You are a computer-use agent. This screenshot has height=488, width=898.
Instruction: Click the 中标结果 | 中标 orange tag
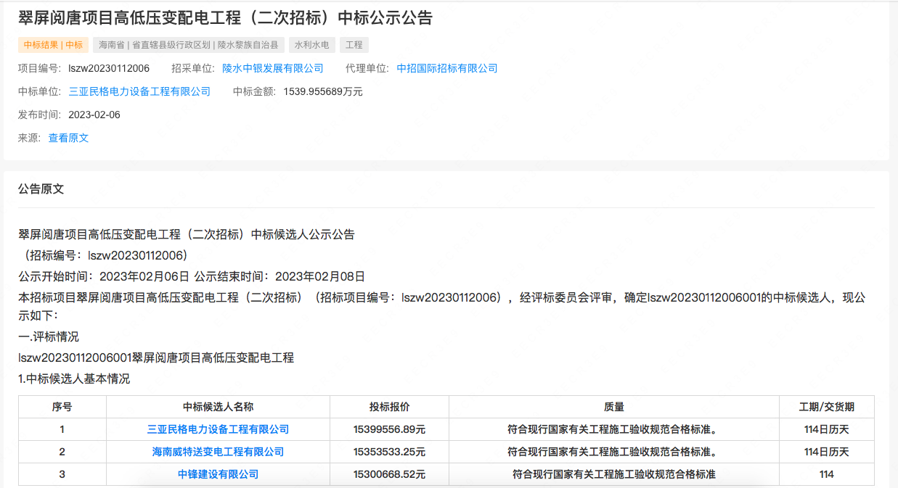click(x=53, y=45)
